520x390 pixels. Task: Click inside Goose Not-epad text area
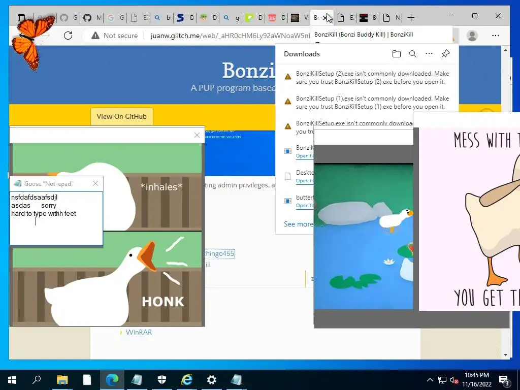(x=56, y=218)
